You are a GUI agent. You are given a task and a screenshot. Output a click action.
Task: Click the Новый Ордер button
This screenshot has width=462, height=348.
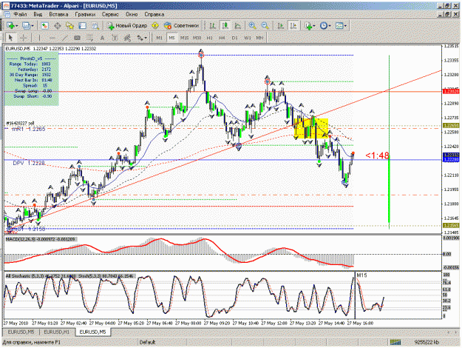tap(127, 26)
